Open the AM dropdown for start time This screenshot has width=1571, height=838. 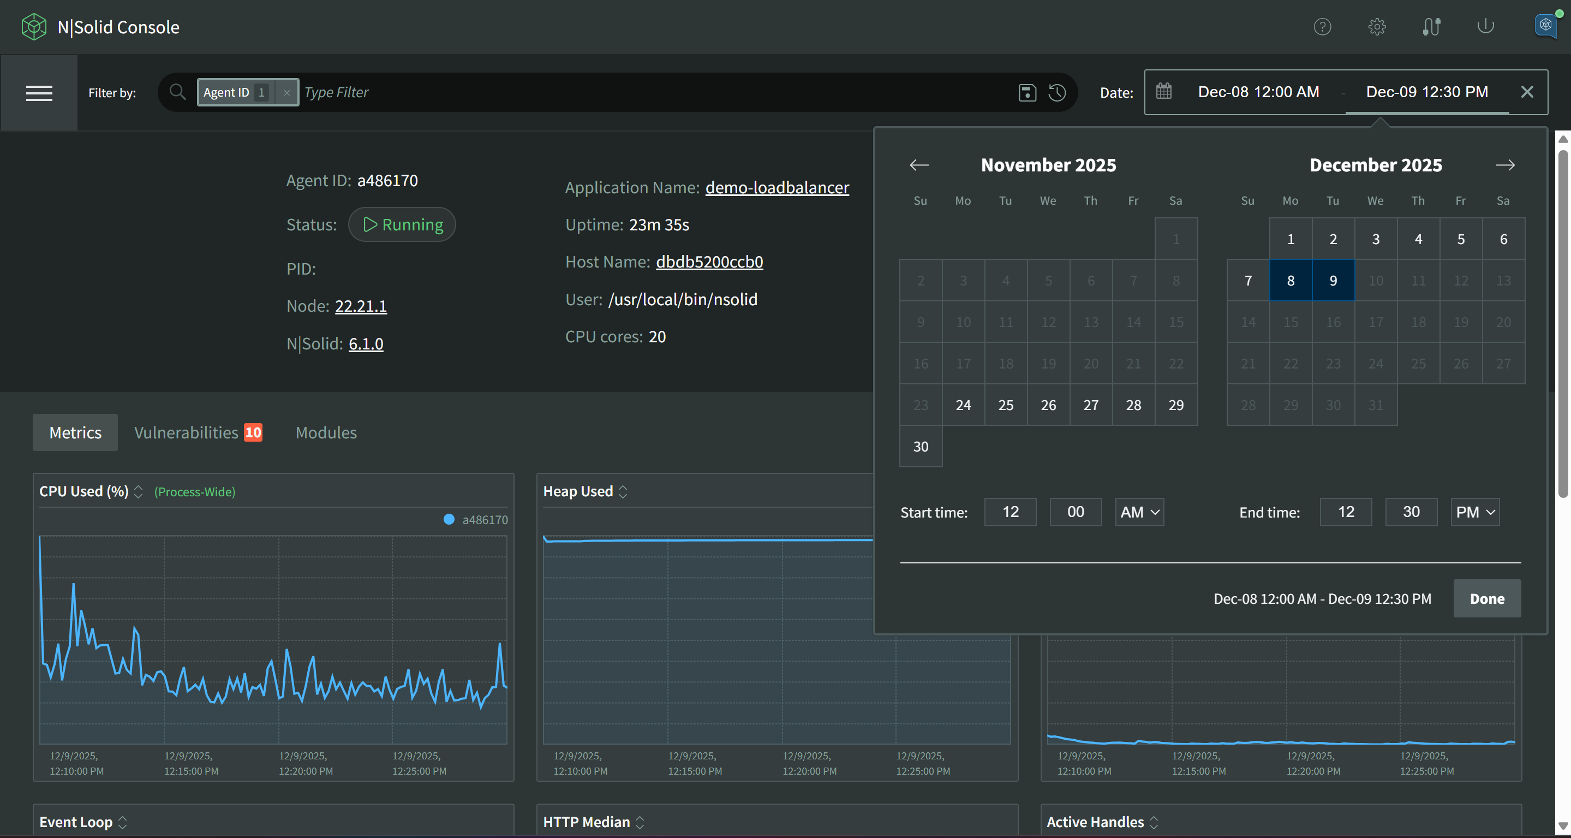click(x=1139, y=512)
